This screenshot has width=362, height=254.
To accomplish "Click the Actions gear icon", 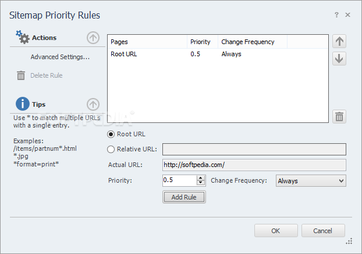I will [x=23, y=37].
